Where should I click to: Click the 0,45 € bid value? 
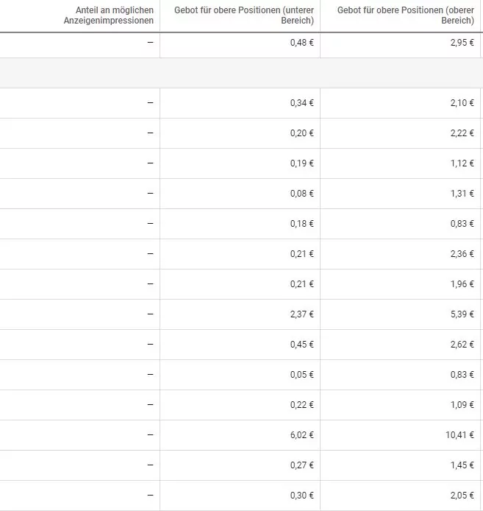click(x=301, y=345)
